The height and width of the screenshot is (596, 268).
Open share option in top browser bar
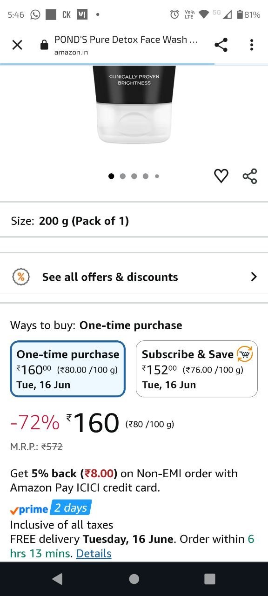pyautogui.click(x=221, y=45)
